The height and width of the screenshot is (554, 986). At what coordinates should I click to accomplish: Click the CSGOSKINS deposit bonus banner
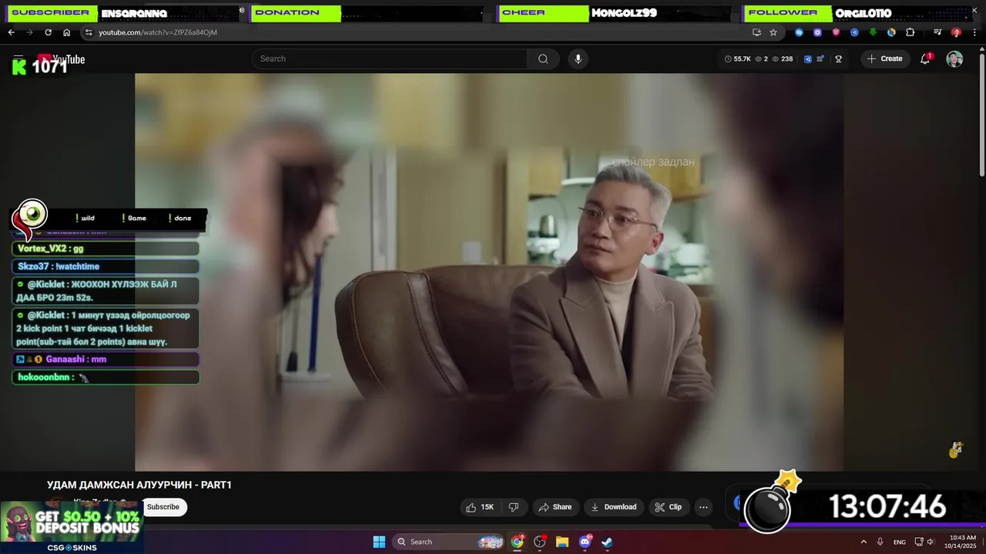point(71,527)
